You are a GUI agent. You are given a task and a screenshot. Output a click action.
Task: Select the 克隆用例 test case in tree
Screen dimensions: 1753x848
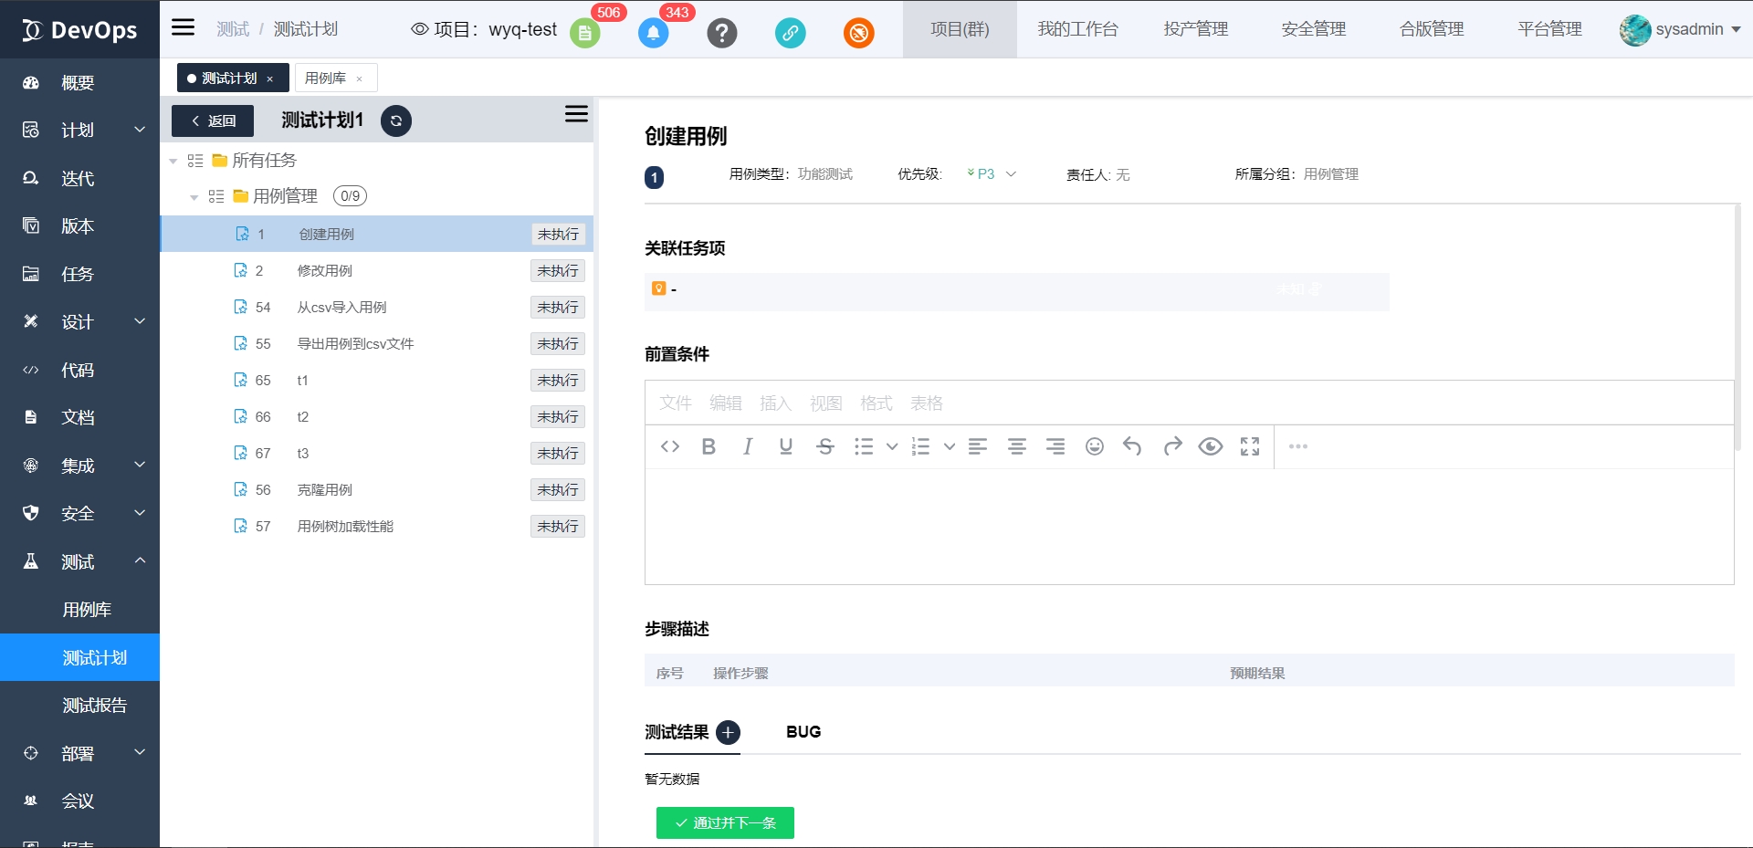coord(325,489)
